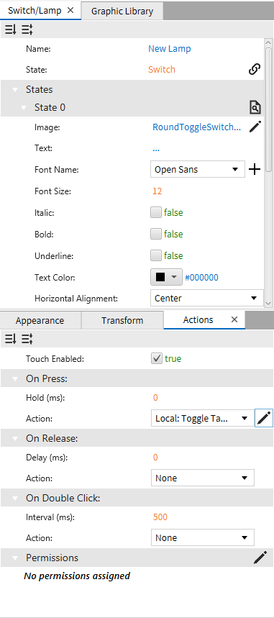274x618 pixels.
Task: Toggle the Bold checkbox
Action: 156,234
